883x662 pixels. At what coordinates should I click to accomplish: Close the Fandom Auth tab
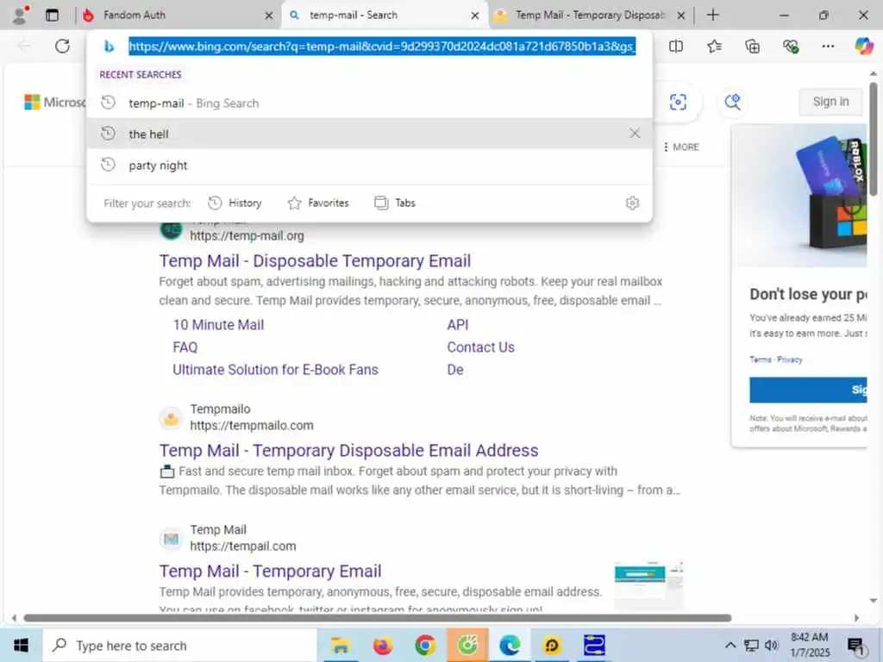pos(269,16)
